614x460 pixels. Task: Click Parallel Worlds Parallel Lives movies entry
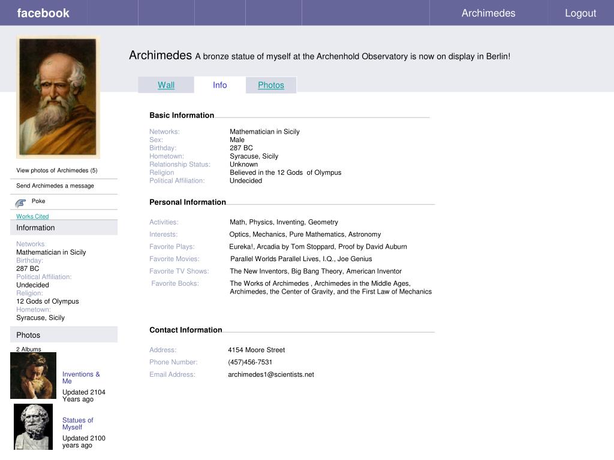click(301, 259)
